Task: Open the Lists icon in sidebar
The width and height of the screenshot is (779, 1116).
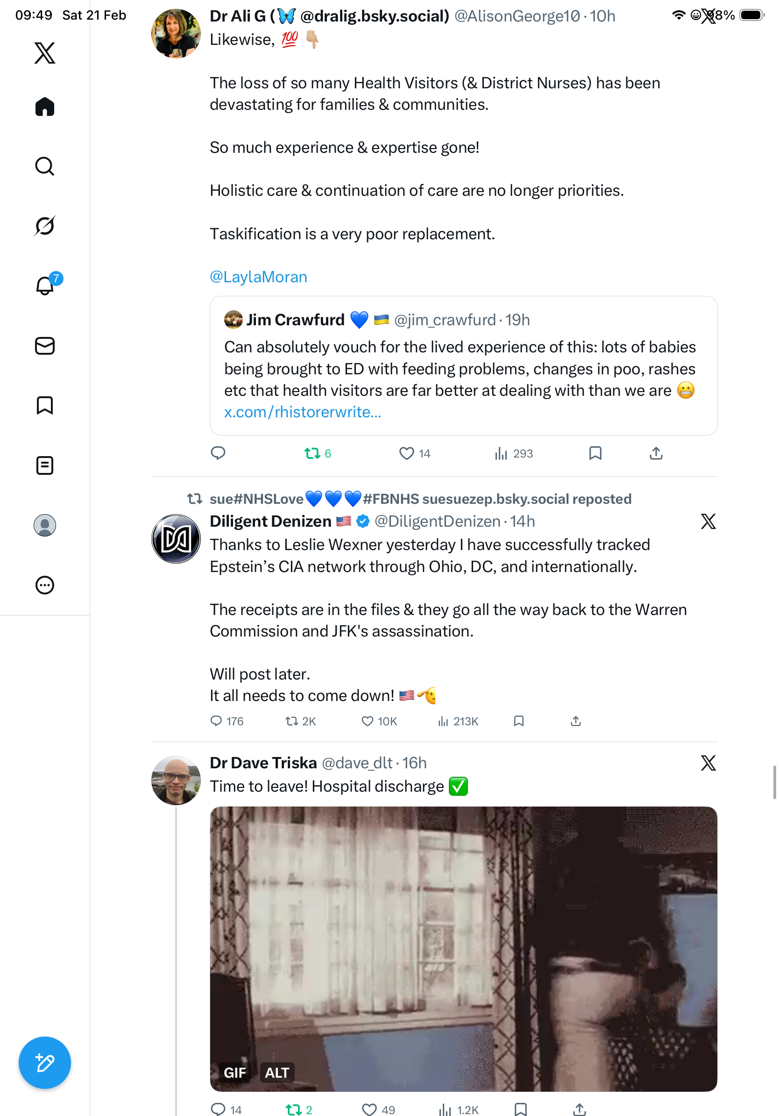Action: [45, 465]
